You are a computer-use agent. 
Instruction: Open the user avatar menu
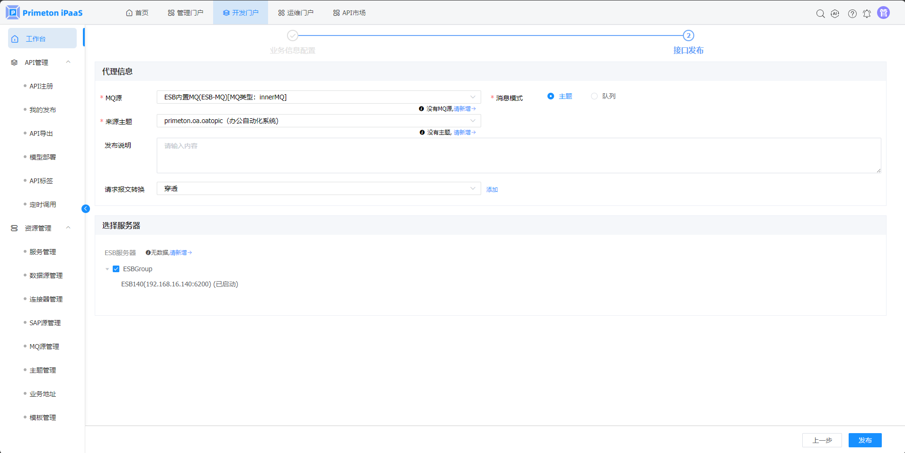pyautogui.click(x=883, y=13)
